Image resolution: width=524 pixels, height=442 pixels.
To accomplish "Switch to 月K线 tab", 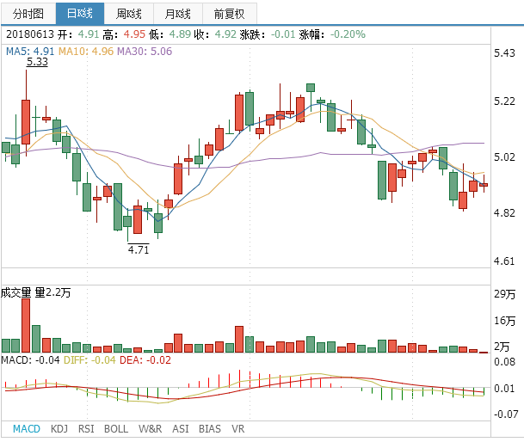I will pyautogui.click(x=178, y=14).
